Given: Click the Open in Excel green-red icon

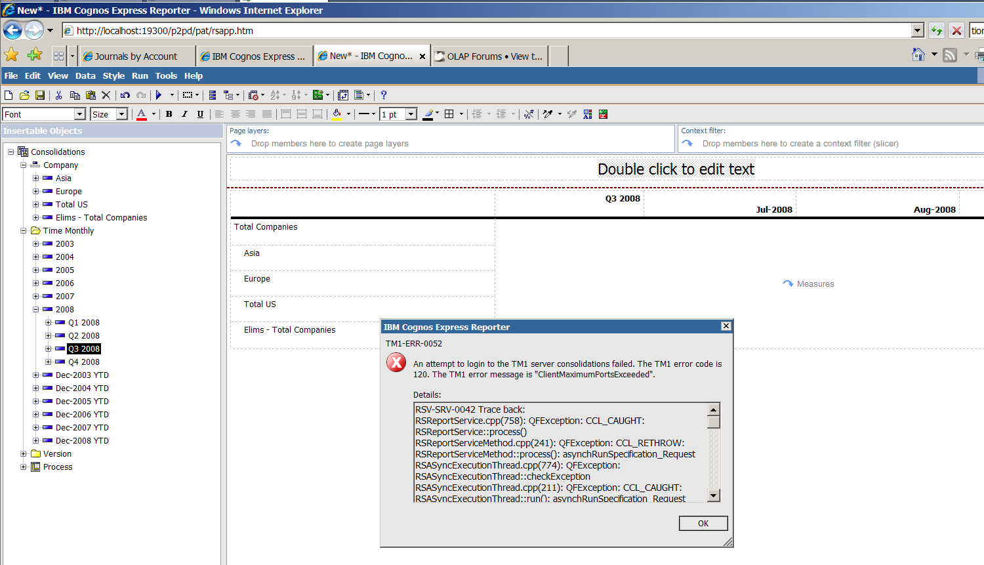Looking at the screenshot, I should 603,114.
